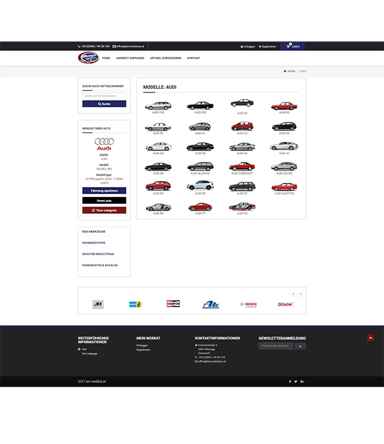Open the Twitter footer icon
This screenshot has height=444, width=384.
pos(295,381)
